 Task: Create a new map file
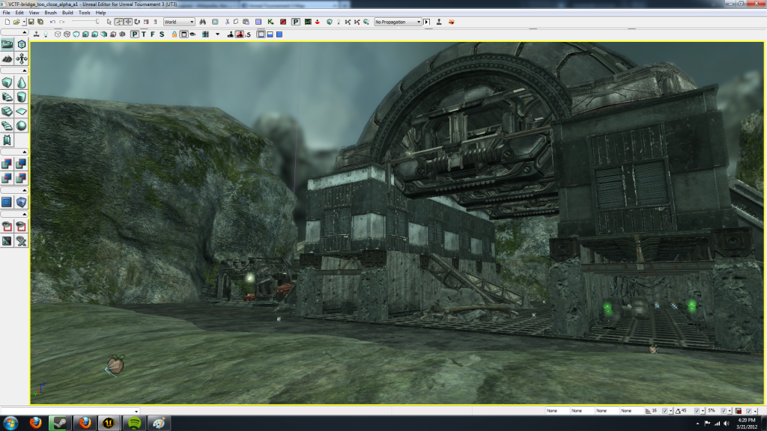7,22
